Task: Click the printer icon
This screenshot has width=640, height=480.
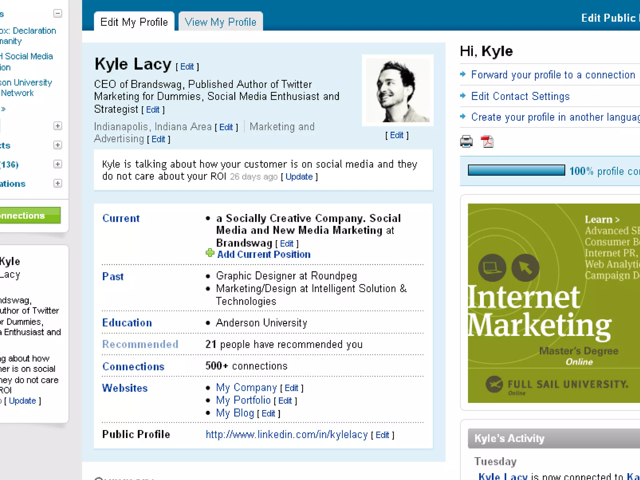Action: click(466, 142)
